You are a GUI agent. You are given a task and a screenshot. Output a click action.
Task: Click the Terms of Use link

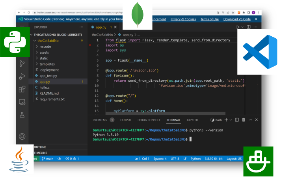tap(209, 19)
